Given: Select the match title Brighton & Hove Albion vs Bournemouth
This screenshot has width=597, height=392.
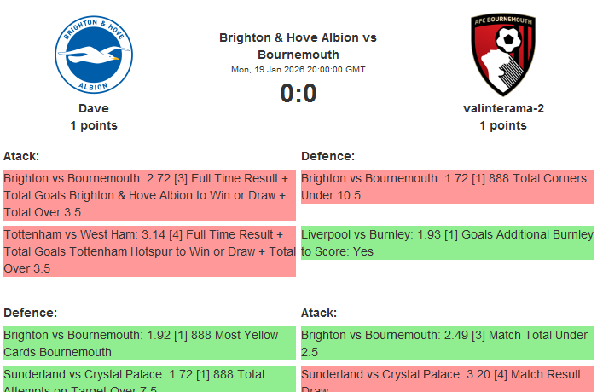Looking at the screenshot, I should point(298,46).
